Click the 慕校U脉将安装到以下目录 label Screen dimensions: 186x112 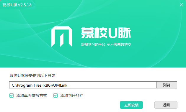(32, 75)
